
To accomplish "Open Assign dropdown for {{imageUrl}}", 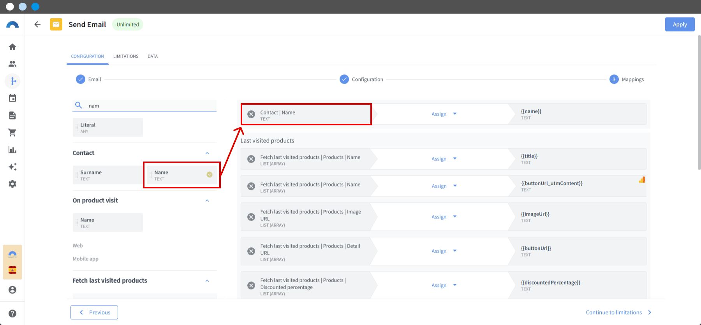I will point(444,217).
